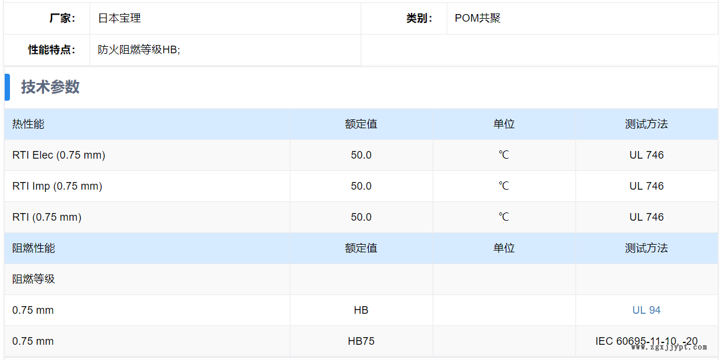The width and height of the screenshot is (723, 360).
Task: Click the 厂家 field label
Action: [x=62, y=18]
